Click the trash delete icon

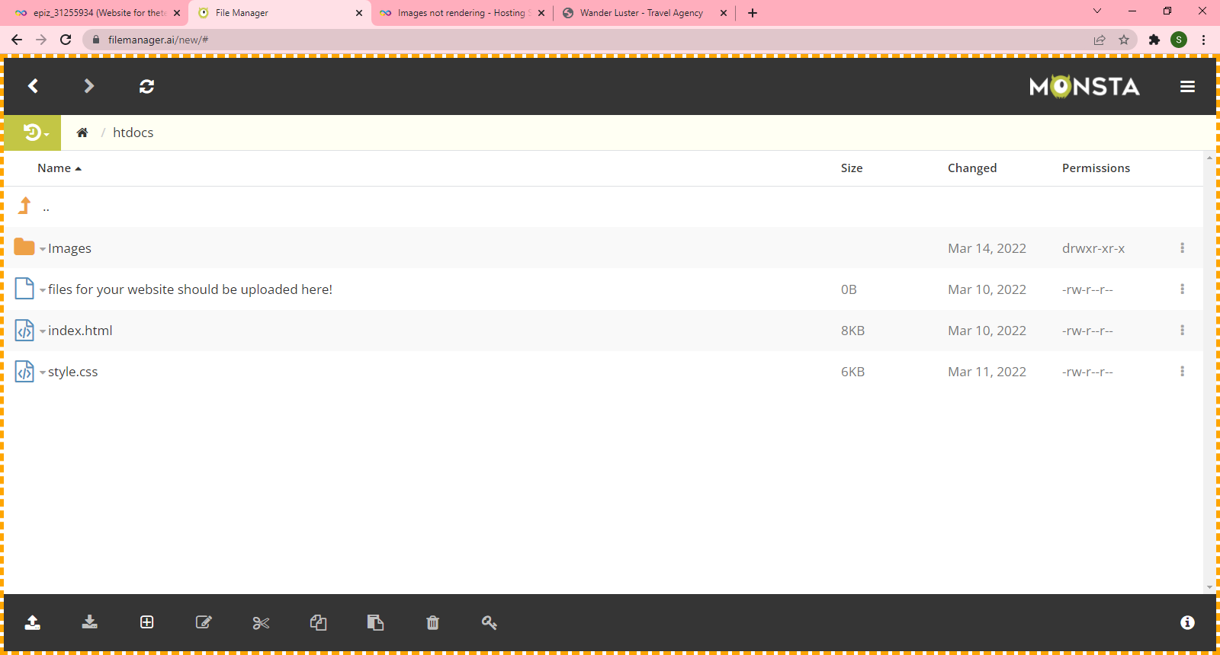coord(432,623)
